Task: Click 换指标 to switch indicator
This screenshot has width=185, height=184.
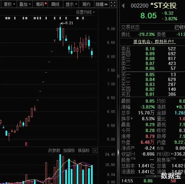Action: tap(84, 150)
